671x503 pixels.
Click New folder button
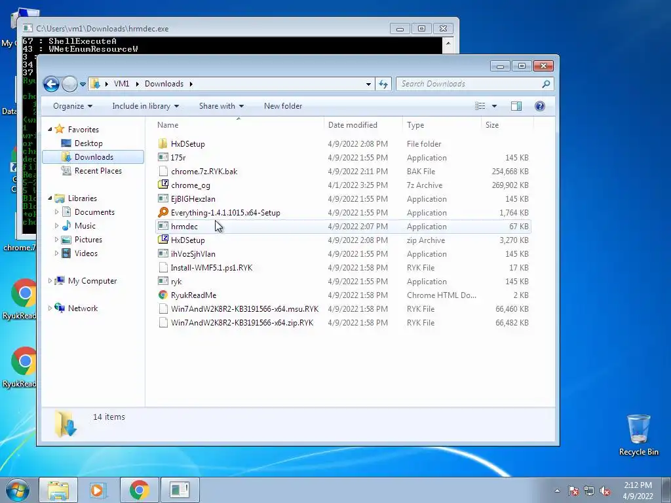[x=283, y=106]
